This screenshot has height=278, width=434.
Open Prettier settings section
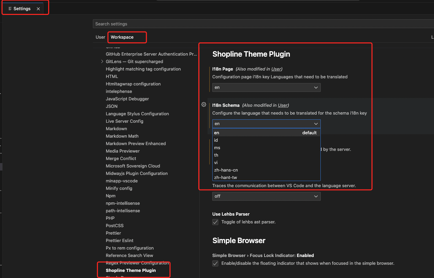click(113, 233)
